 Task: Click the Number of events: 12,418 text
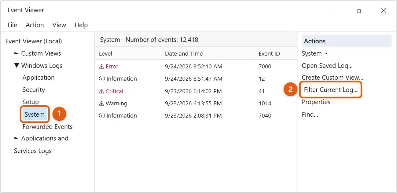point(162,40)
